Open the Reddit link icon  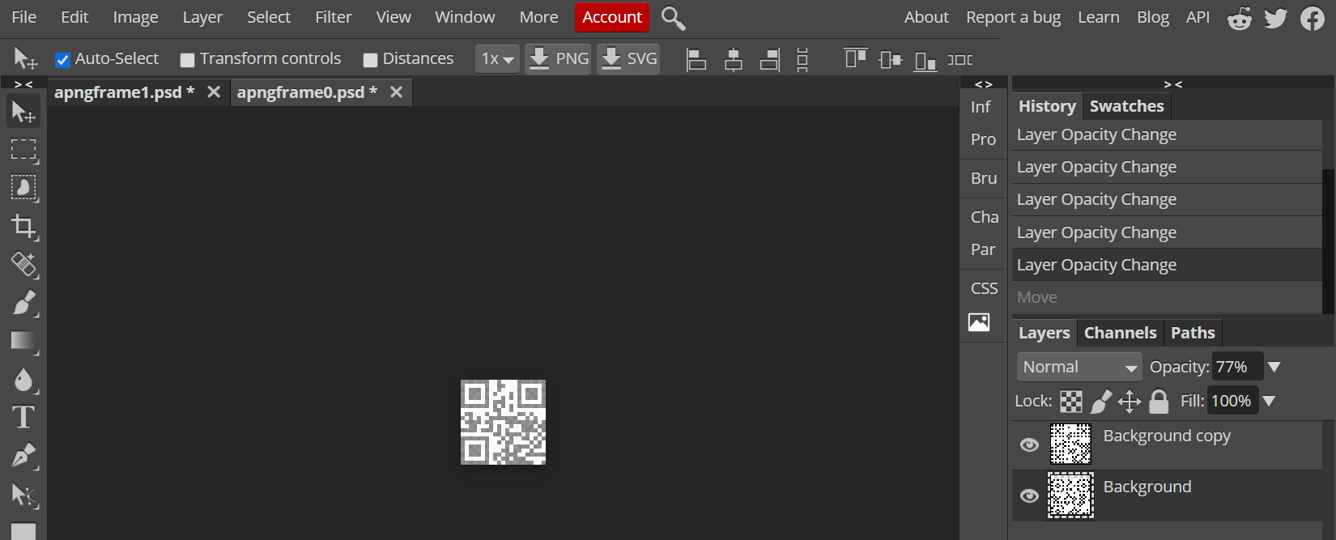pyautogui.click(x=1240, y=18)
